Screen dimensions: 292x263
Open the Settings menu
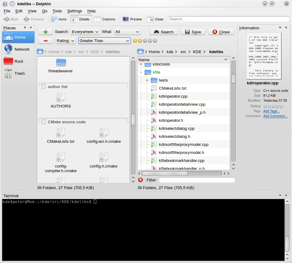click(x=74, y=11)
